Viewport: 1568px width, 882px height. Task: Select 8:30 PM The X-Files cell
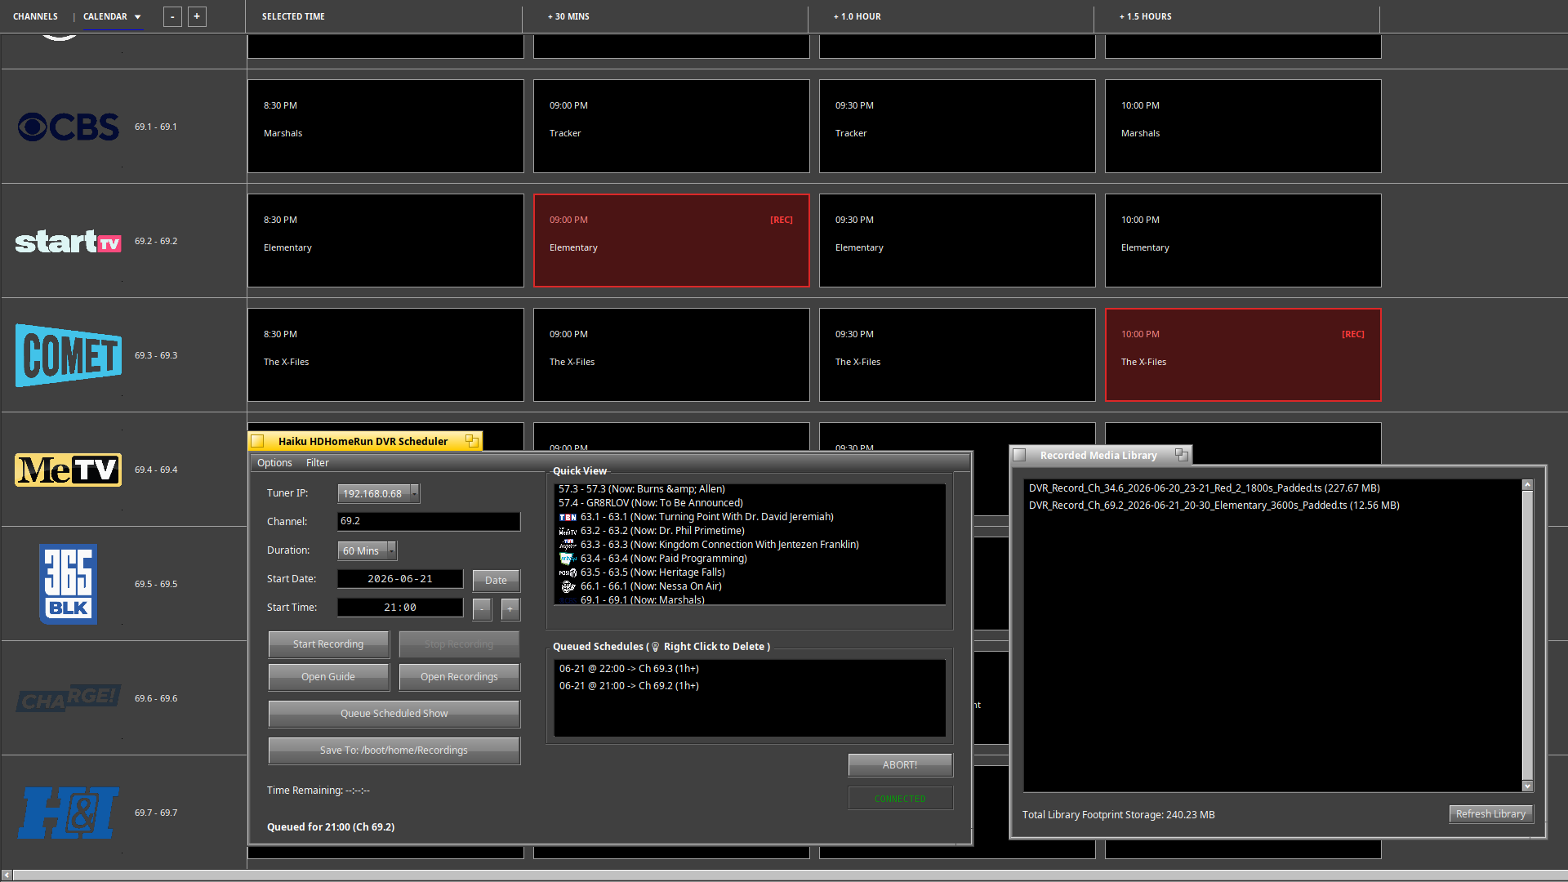[x=385, y=354]
